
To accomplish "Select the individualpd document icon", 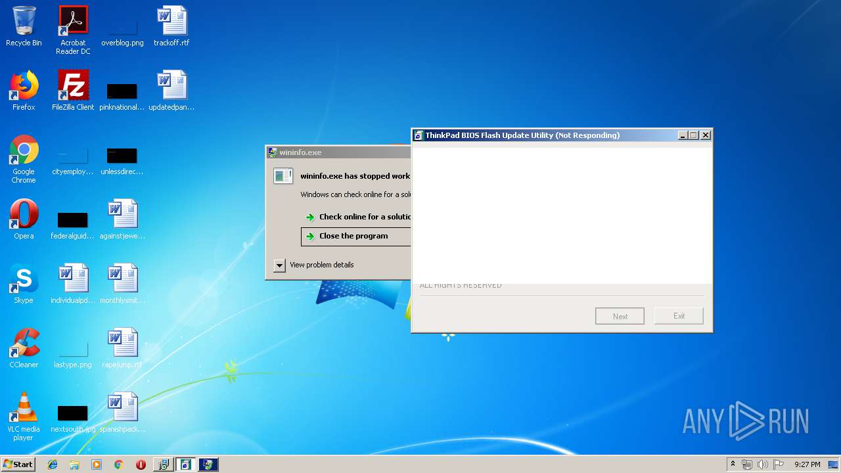I will point(73,284).
